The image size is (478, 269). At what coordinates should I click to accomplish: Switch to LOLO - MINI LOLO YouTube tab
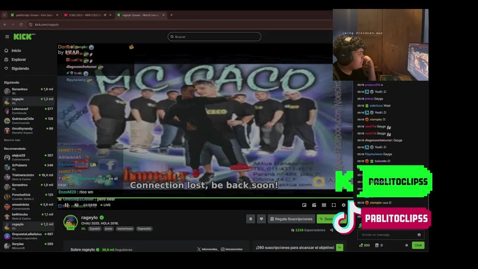click(x=84, y=15)
